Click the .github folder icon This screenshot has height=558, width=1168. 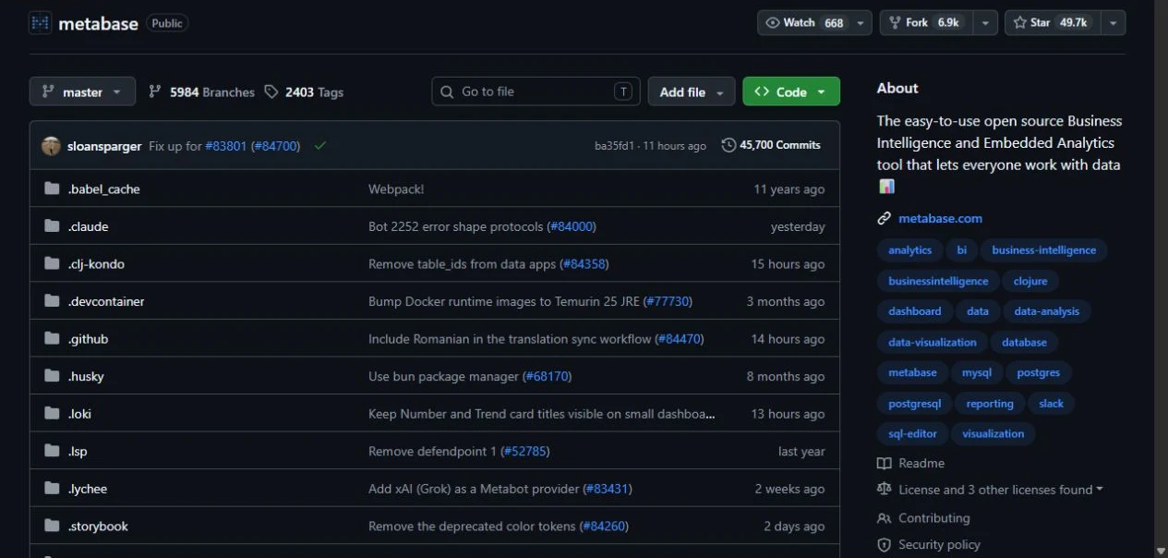(x=52, y=339)
